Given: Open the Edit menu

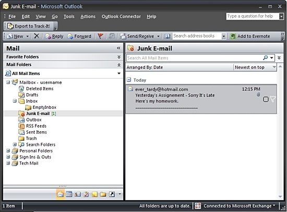Looking at the screenshot, I should pos(26,17).
